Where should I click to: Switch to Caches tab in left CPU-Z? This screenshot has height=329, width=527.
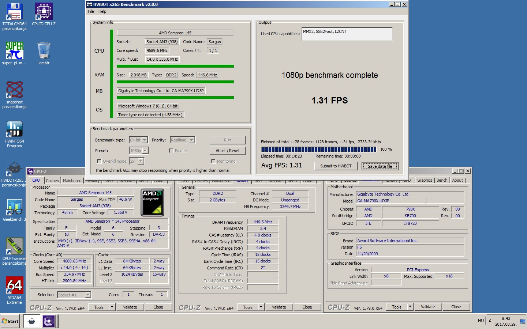(52, 181)
